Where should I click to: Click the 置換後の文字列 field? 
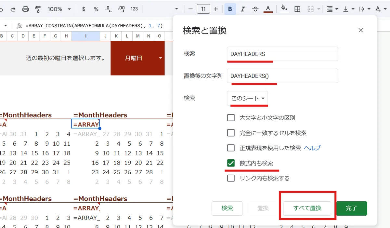(x=282, y=76)
